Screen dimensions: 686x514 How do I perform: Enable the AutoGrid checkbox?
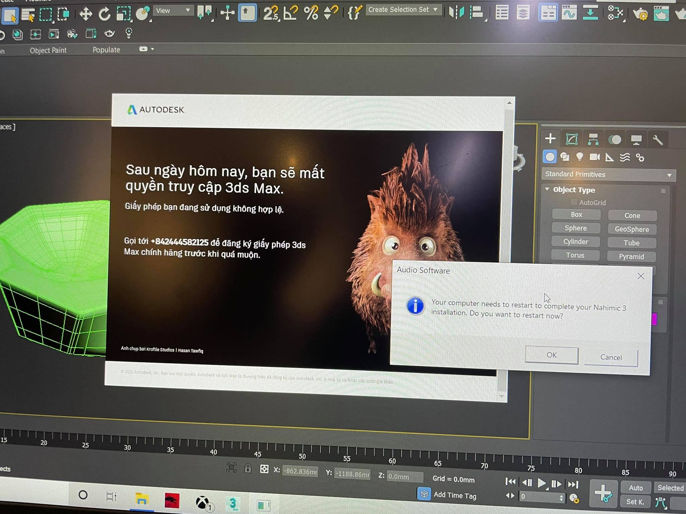pyautogui.click(x=574, y=202)
